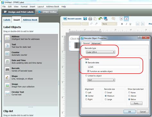
Task: Toggle Function as variable object checkbox
Action: click(x=88, y=71)
